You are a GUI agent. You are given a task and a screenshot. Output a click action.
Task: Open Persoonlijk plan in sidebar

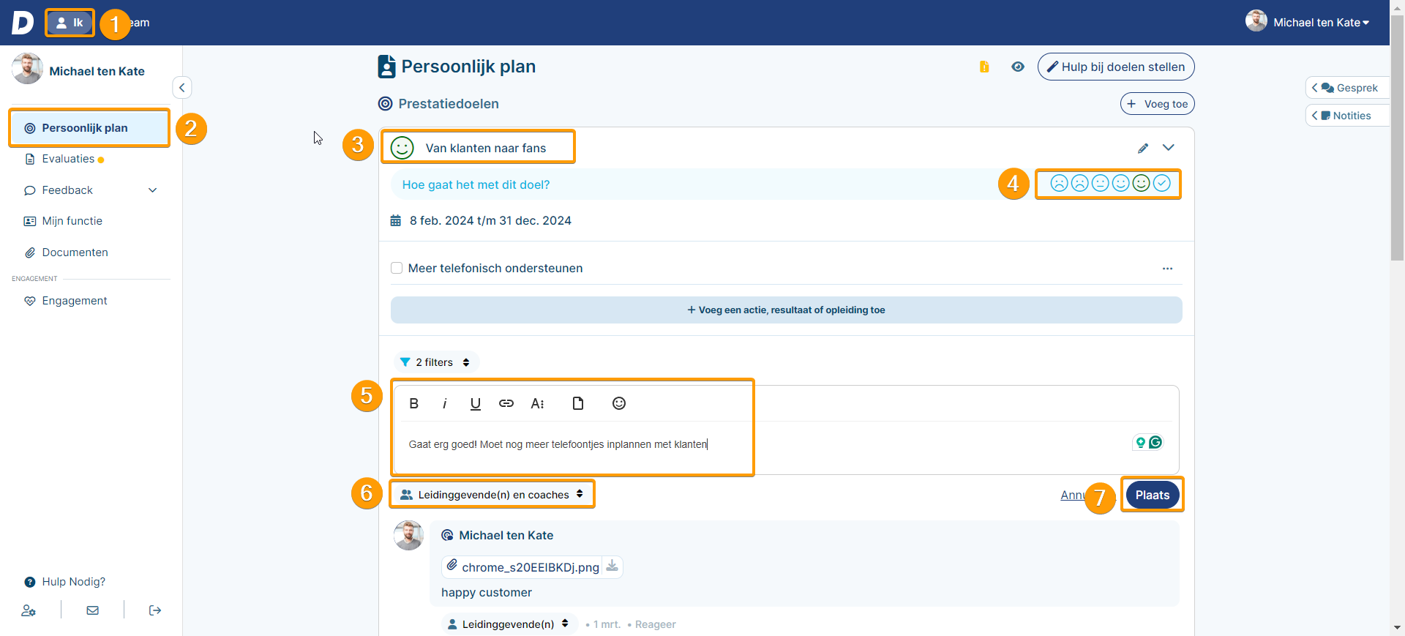point(89,128)
